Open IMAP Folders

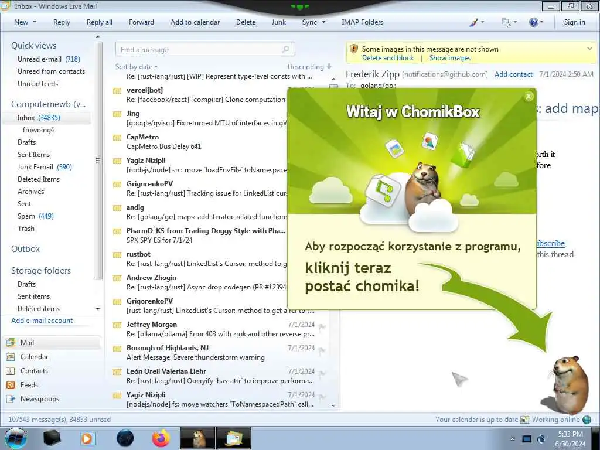[x=362, y=22]
